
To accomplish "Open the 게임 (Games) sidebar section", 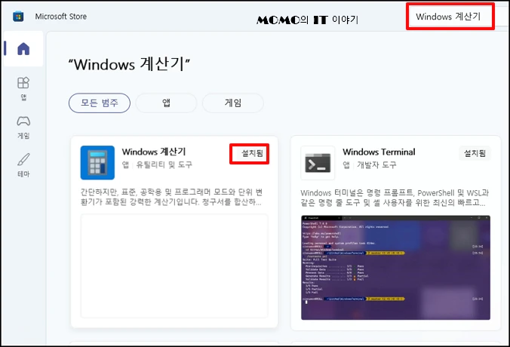I will [23, 127].
